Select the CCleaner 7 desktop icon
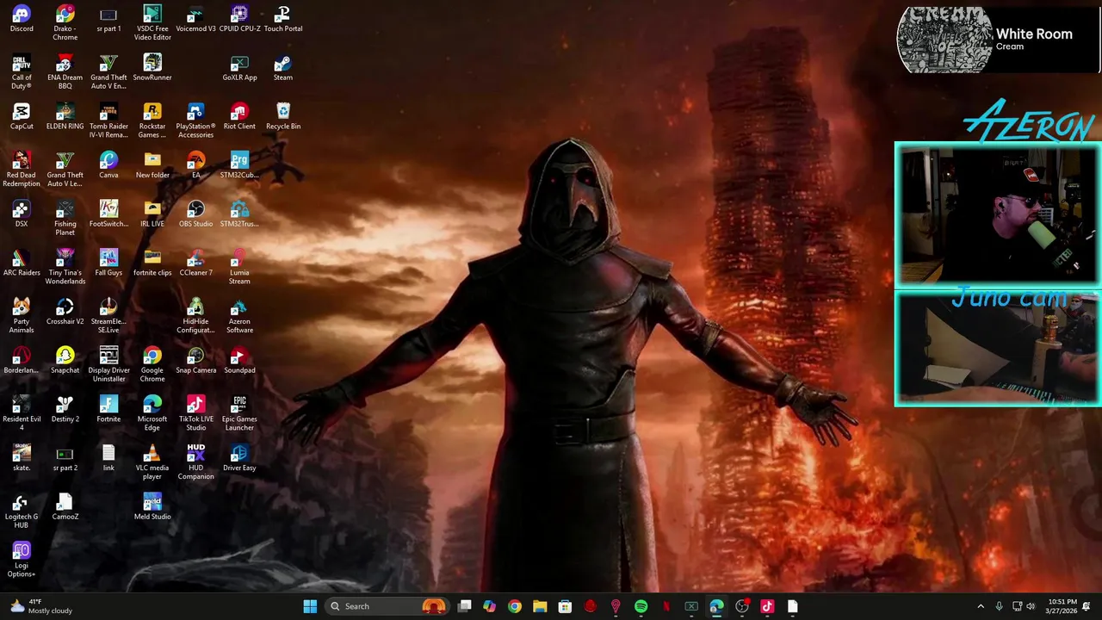The image size is (1102, 620). coord(195,263)
